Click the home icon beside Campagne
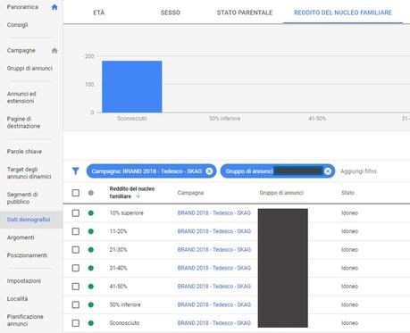The height and width of the screenshot is (333, 410). tap(54, 51)
